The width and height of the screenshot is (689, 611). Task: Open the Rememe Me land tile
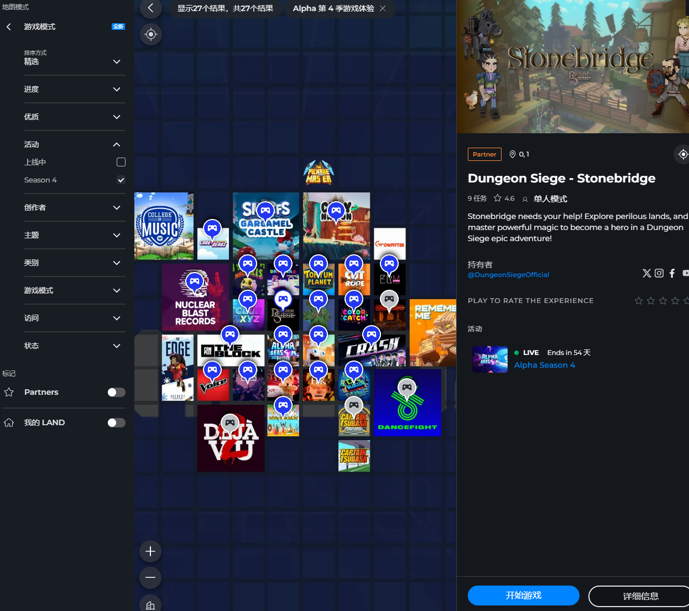click(x=433, y=333)
